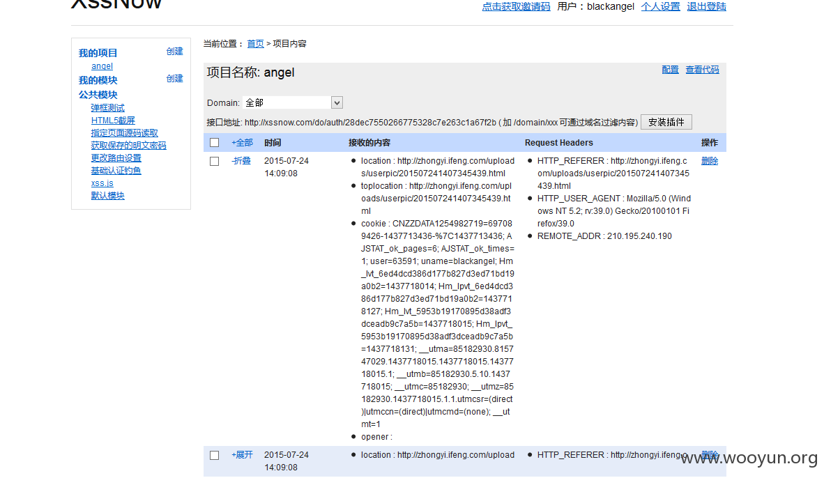Open the Domain 全部 dropdown
Viewport: 824px width, 478px height.
[293, 102]
